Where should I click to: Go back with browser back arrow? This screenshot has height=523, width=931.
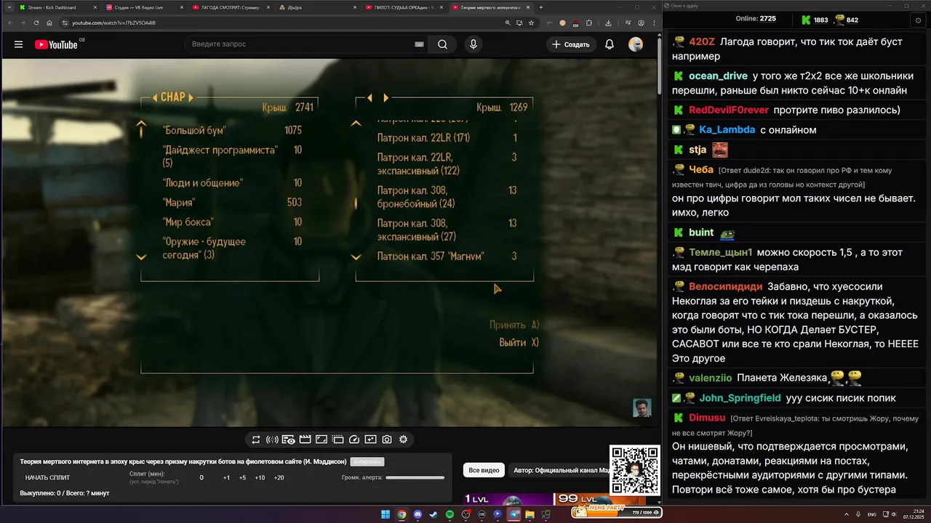[12, 23]
